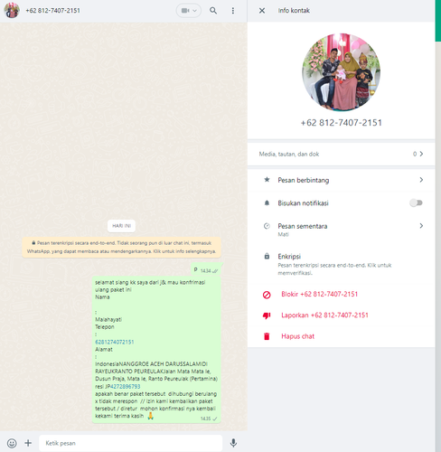441x452 pixels.
Task: Search messages with the magnifier icon
Action: (213, 11)
